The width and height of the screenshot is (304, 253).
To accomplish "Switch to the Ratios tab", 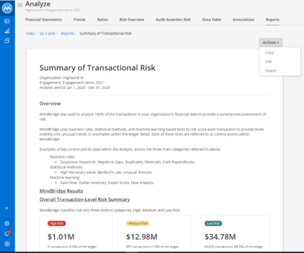I will [x=103, y=20].
